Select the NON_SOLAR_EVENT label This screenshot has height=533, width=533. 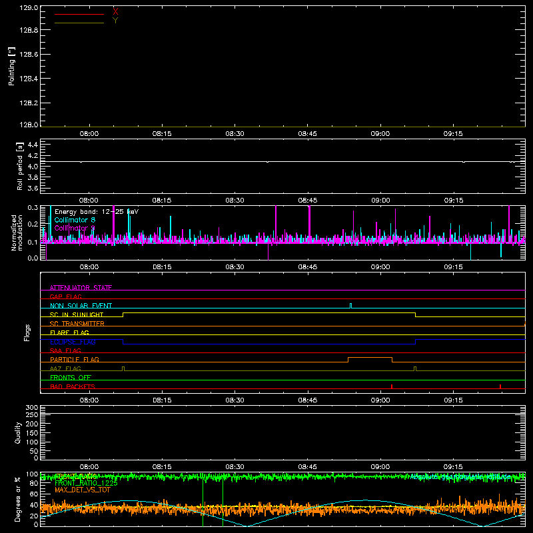[x=81, y=306]
